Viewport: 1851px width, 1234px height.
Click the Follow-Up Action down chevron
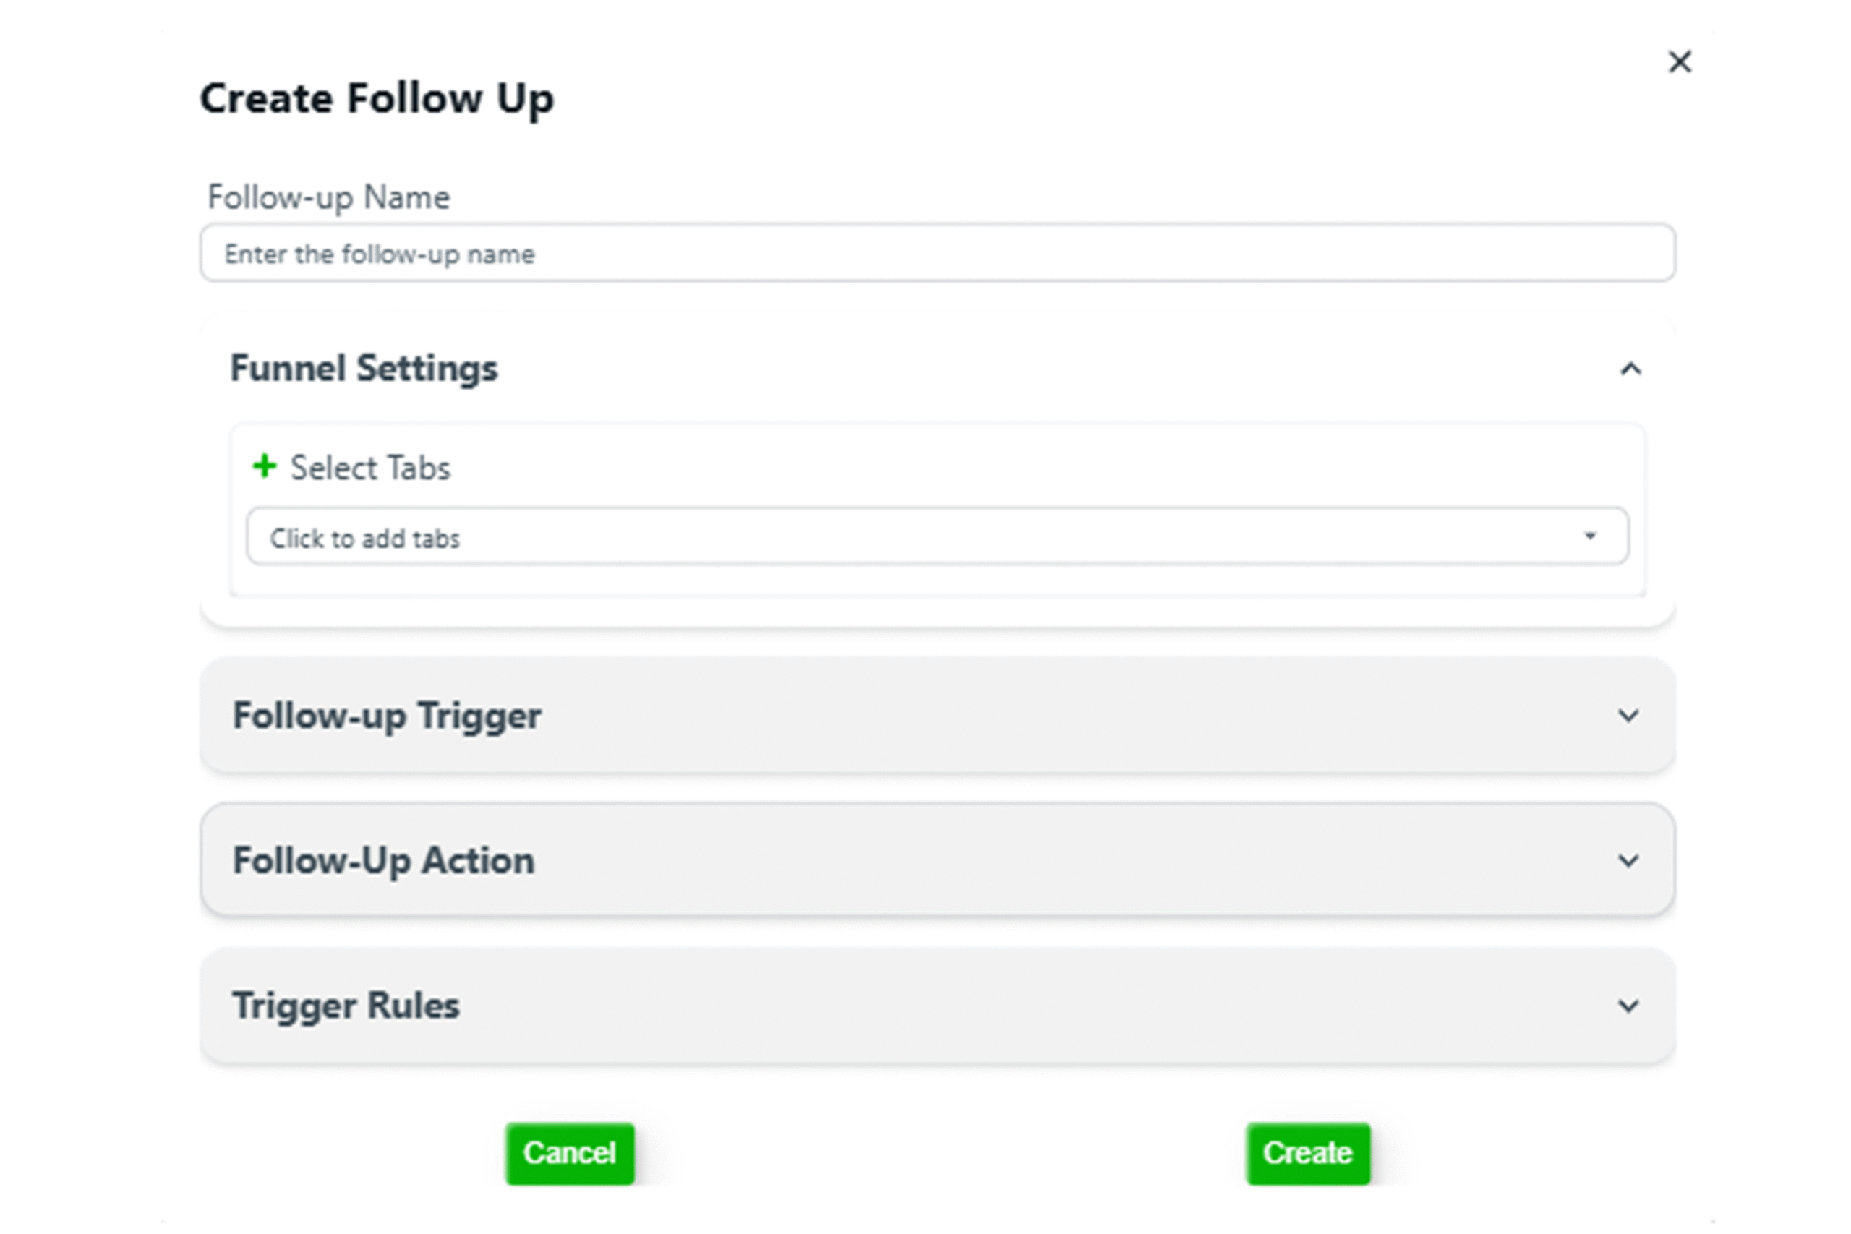1628,860
